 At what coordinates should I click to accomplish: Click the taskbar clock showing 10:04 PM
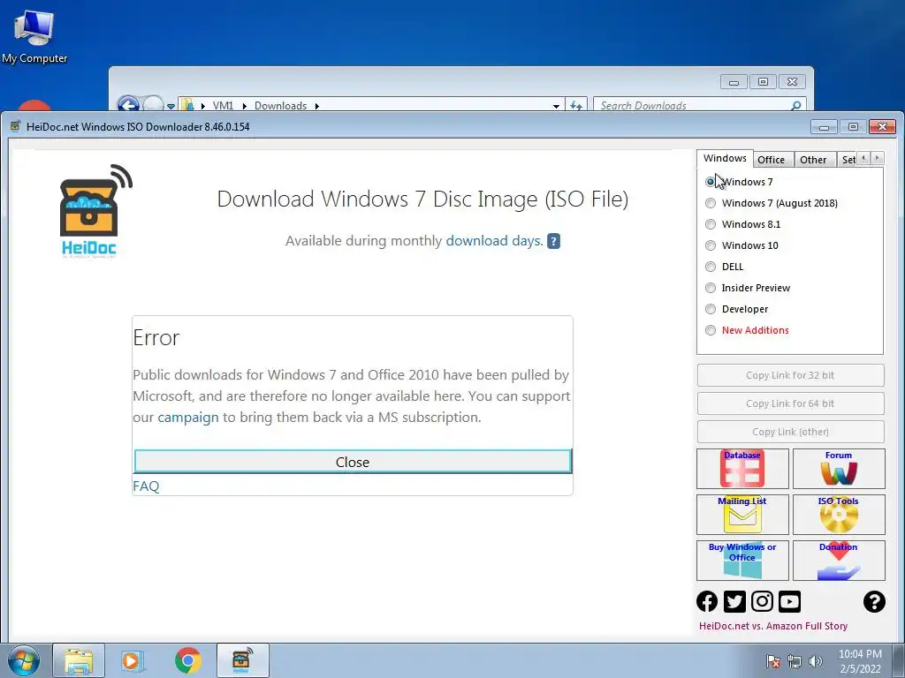(x=861, y=661)
